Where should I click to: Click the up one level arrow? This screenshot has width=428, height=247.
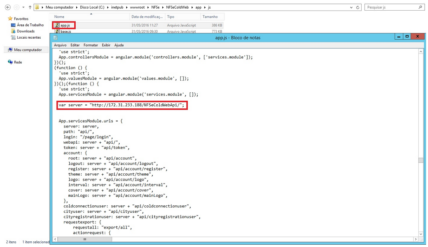click(x=30, y=7)
